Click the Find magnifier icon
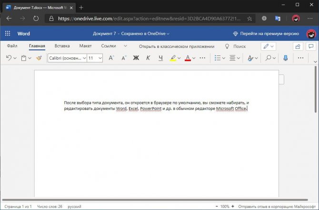The height and width of the screenshot is (210, 319). (269, 58)
